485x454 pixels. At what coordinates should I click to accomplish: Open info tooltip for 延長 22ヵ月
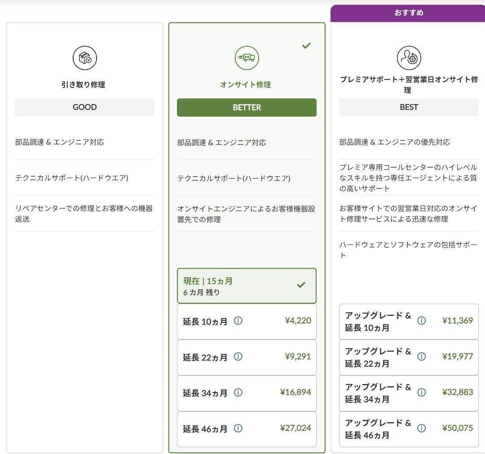click(238, 357)
